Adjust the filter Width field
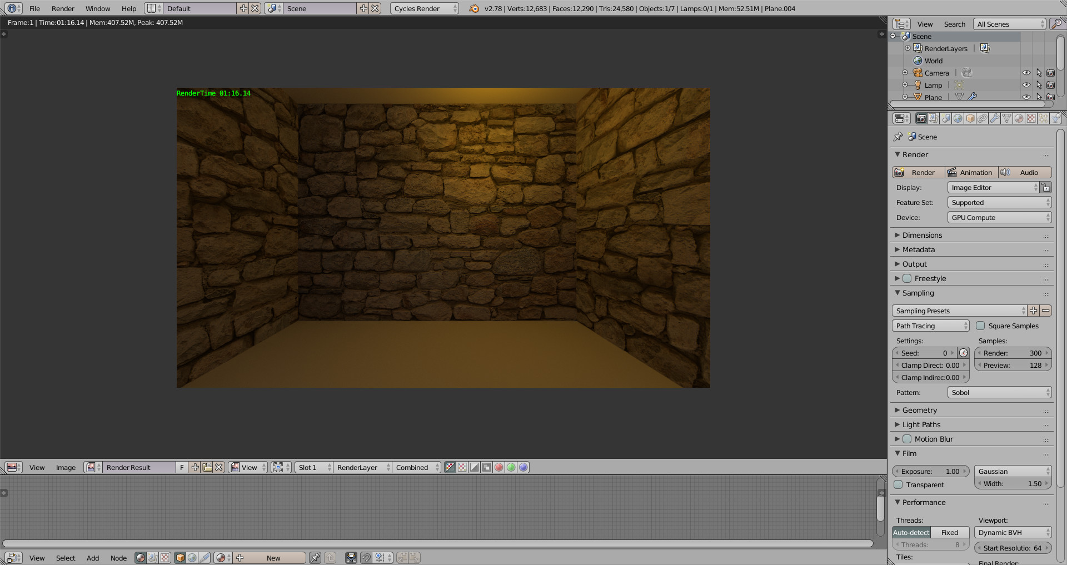 [x=1013, y=484]
